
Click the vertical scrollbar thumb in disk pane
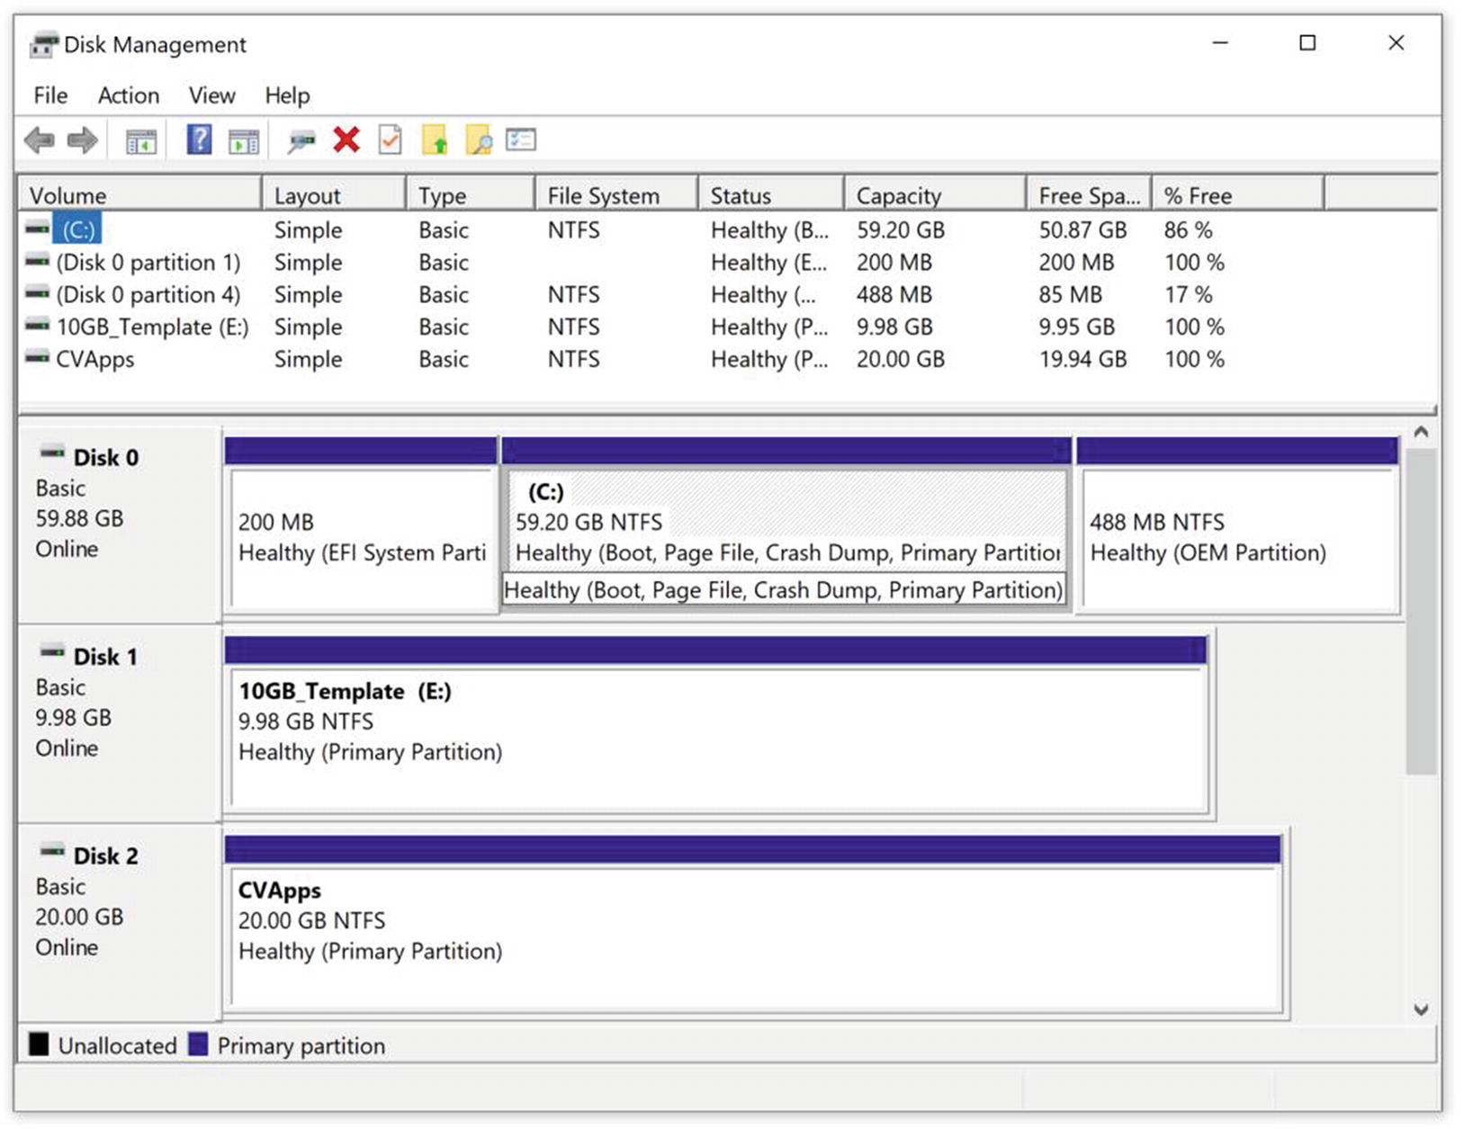click(x=1421, y=611)
